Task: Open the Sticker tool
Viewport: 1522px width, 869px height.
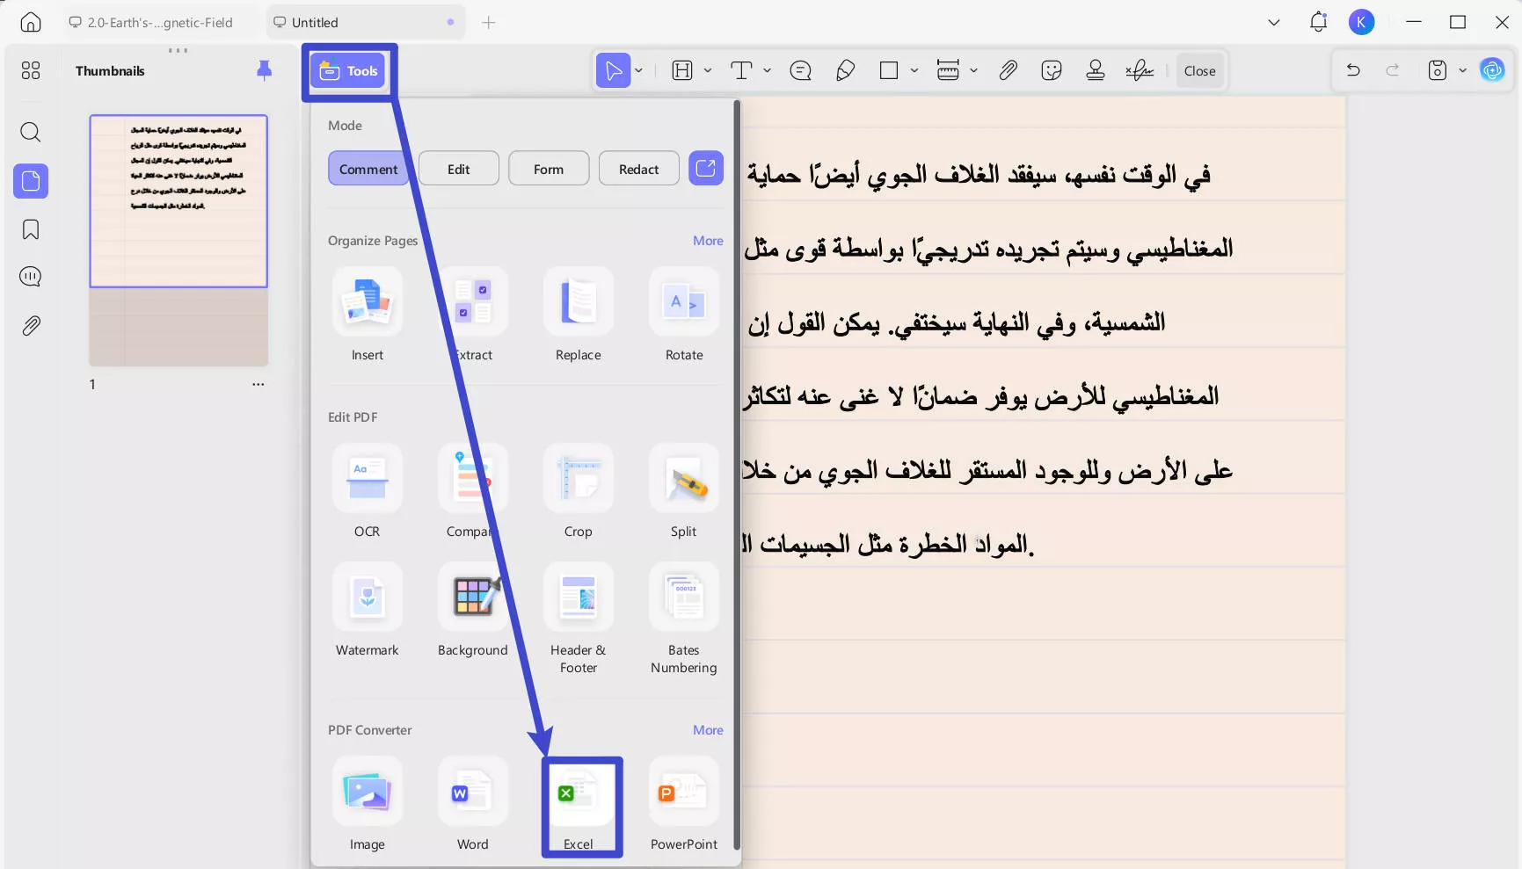Action: tap(1052, 70)
